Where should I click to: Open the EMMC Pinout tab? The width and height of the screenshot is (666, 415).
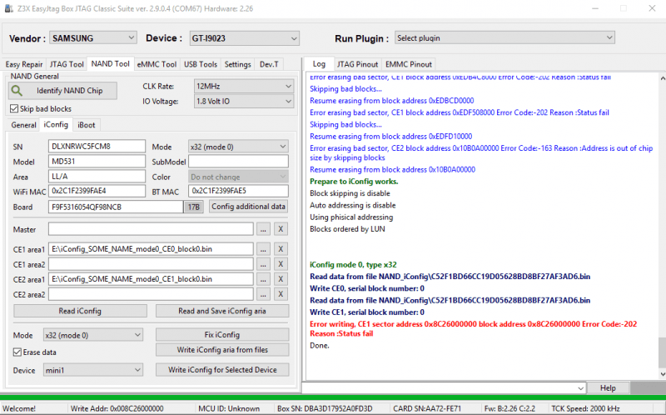(x=409, y=64)
